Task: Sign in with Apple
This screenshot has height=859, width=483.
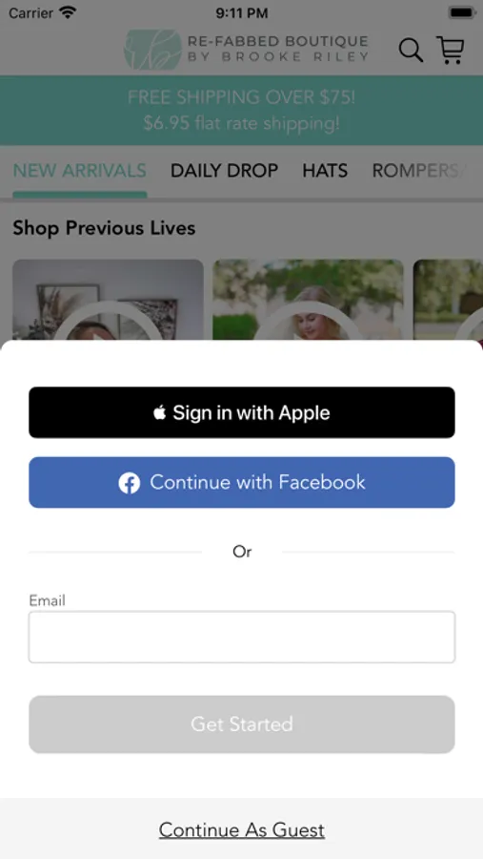Action: click(x=242, y=412)
